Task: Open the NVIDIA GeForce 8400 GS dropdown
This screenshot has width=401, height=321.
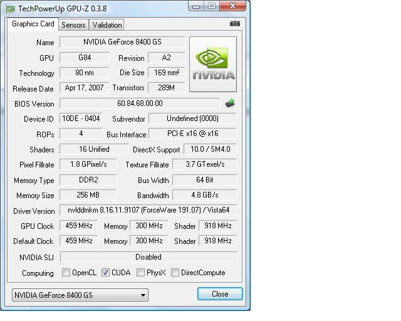Action: tap(80, 295)
